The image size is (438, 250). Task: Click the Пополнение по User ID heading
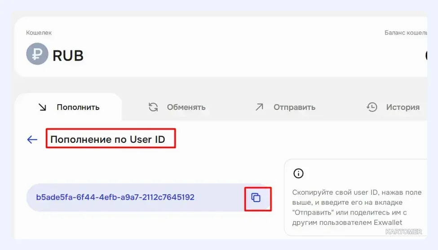[x=108, y=139]
